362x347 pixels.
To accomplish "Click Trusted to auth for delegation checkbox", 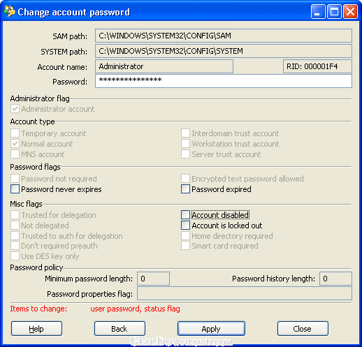I will coord(15,236).
